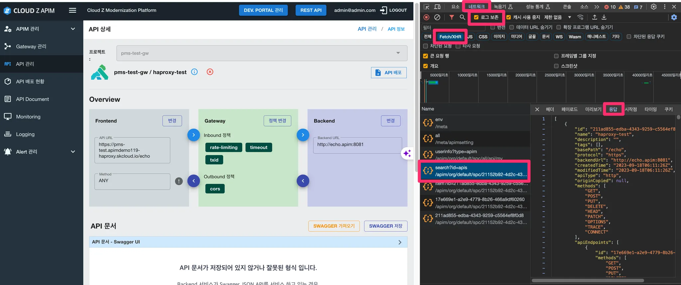Clear the network log icon
Viewport: 681px width, 285px height.
coord(437,17)
